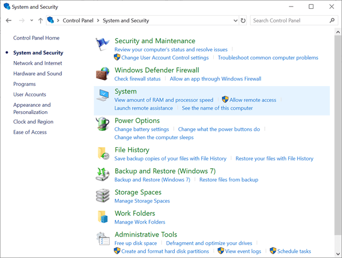Click Launch remote assistance
The height and width of the screenshot is (258, 342).
144,108
